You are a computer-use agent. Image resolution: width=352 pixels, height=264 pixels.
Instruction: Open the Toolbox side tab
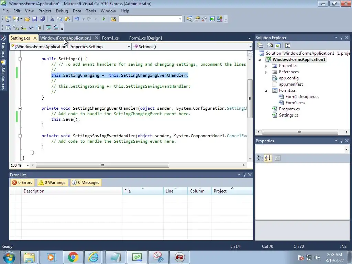[x=3, y=47]
